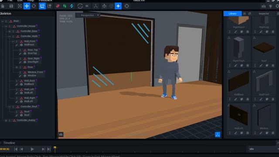Click the red swap arrows icon
The width and height of the screenshot is (279, 157).
pyautogui.click(x=58, y=6)
